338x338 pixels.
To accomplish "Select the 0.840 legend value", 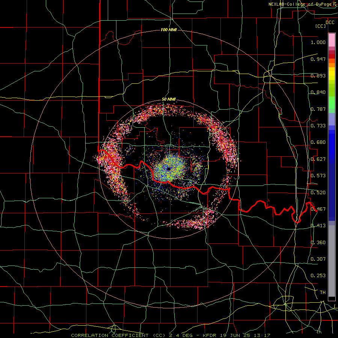I will (x=318, y=92).
